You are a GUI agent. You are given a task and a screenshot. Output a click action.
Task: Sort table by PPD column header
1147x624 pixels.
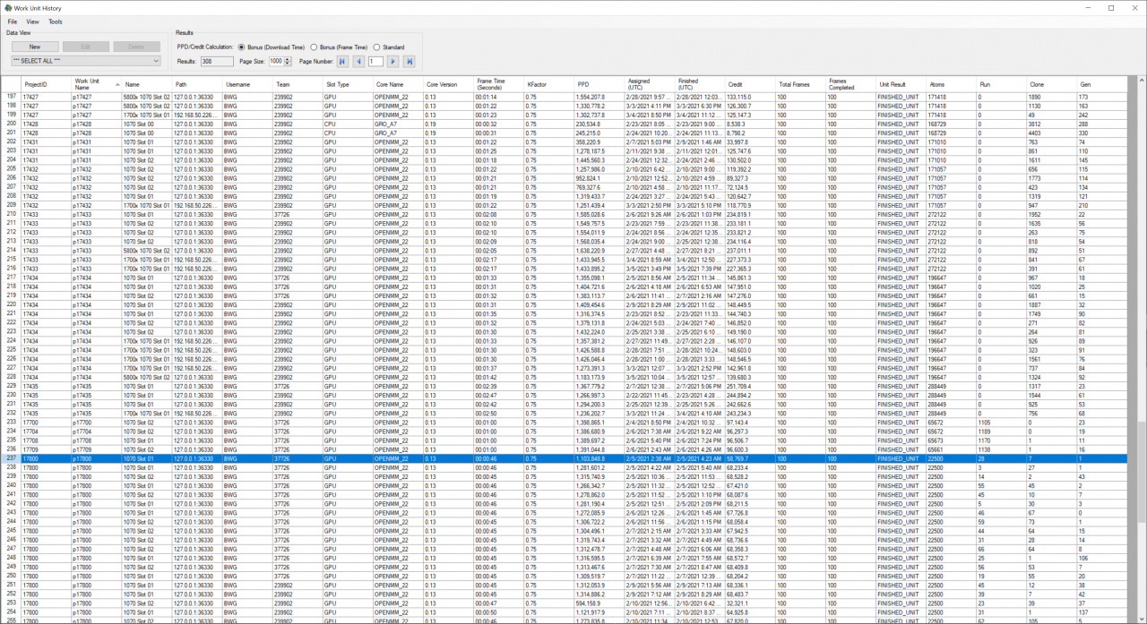pos(583,84)
